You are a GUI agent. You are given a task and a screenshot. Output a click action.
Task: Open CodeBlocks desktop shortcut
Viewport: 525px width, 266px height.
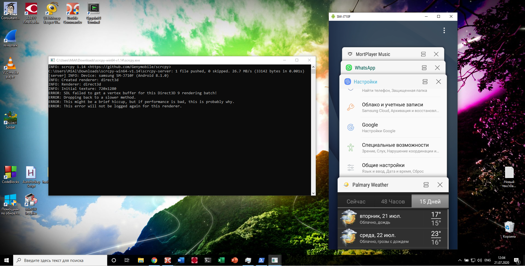point(10,175)
